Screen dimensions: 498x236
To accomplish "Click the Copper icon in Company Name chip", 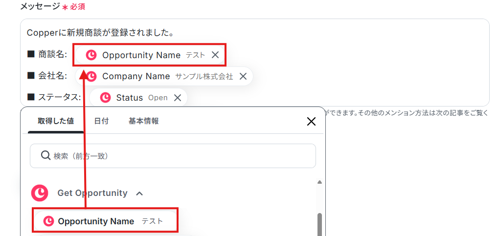I will pyautogui.click(x=91, y=76).
